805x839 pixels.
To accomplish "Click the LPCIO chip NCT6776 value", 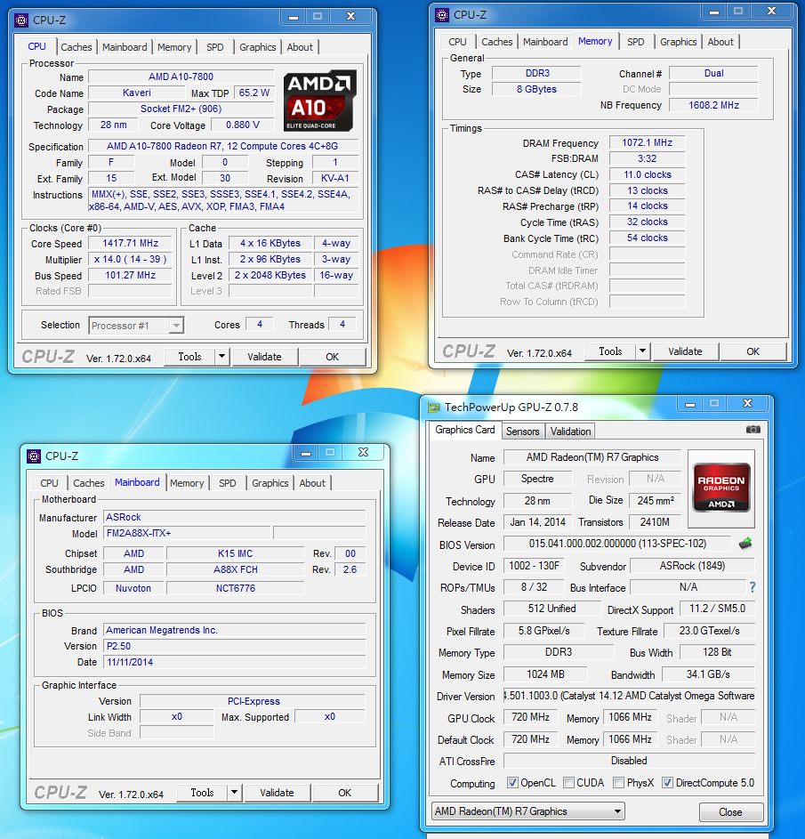I will pyautogui.click(x=236, y=589).
